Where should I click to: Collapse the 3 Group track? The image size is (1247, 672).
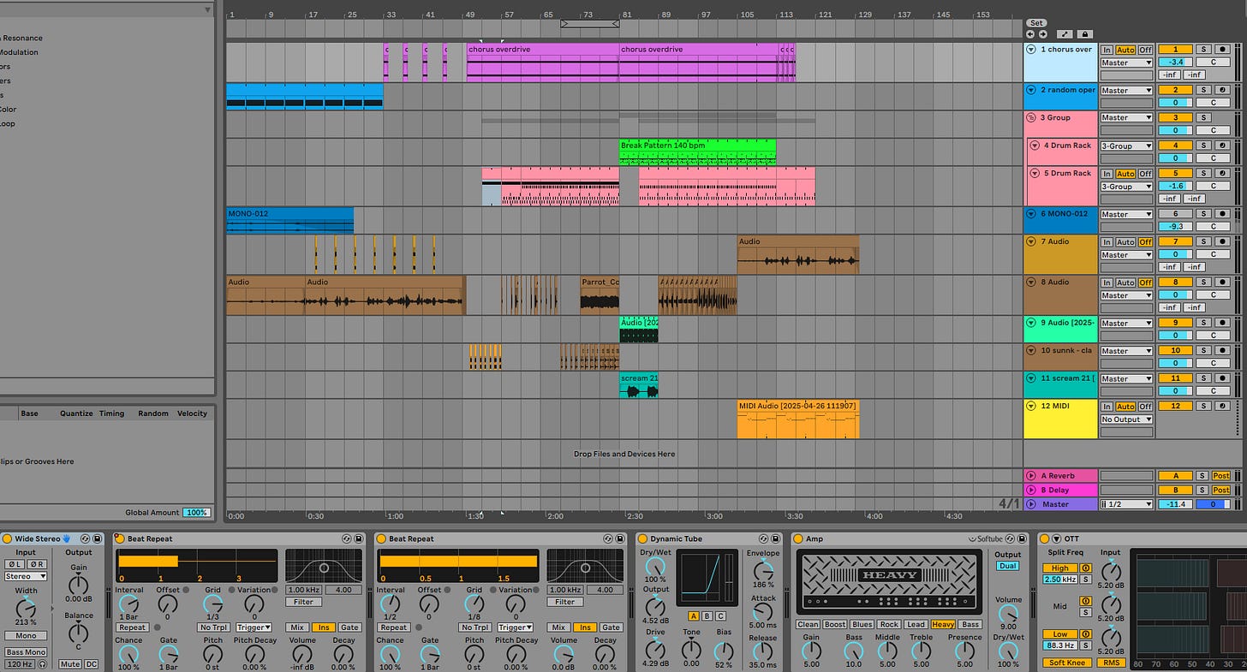pos(1031,117)
